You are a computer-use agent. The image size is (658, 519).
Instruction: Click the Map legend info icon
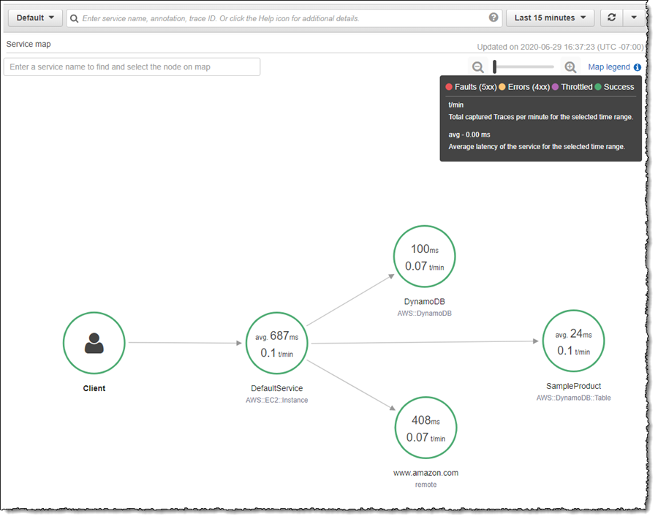[x=638, y=67]
